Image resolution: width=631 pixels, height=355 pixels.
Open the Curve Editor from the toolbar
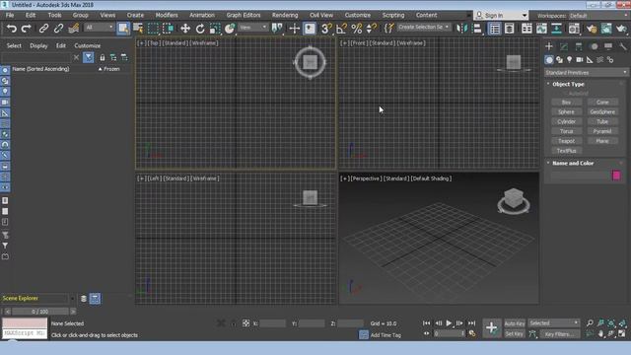tap(541, 29)
